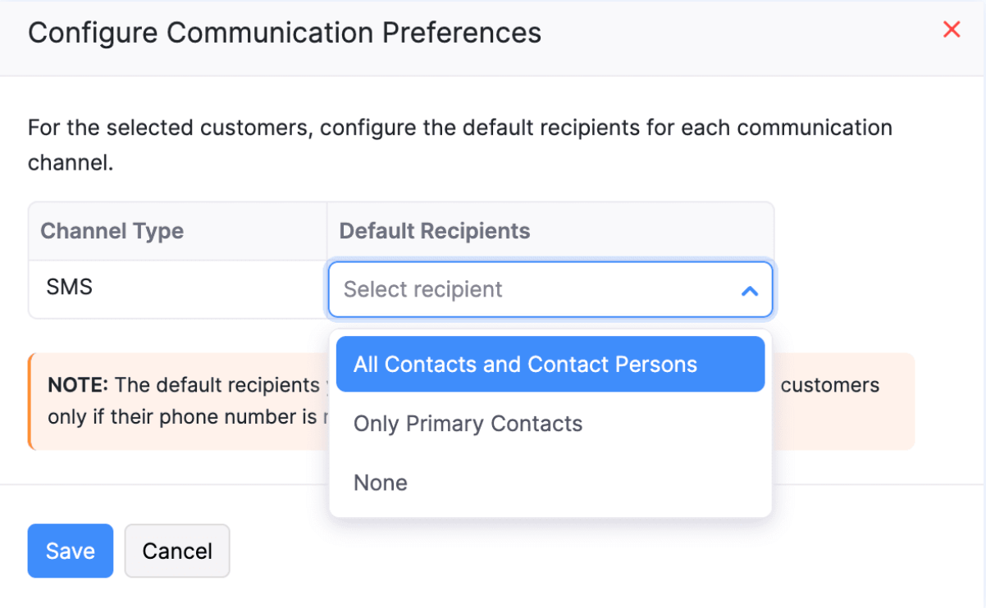The height and width of the screenshot is (608, 986).
Task: Click the upward chevron in the recipient selector
Action: (749, 290)
